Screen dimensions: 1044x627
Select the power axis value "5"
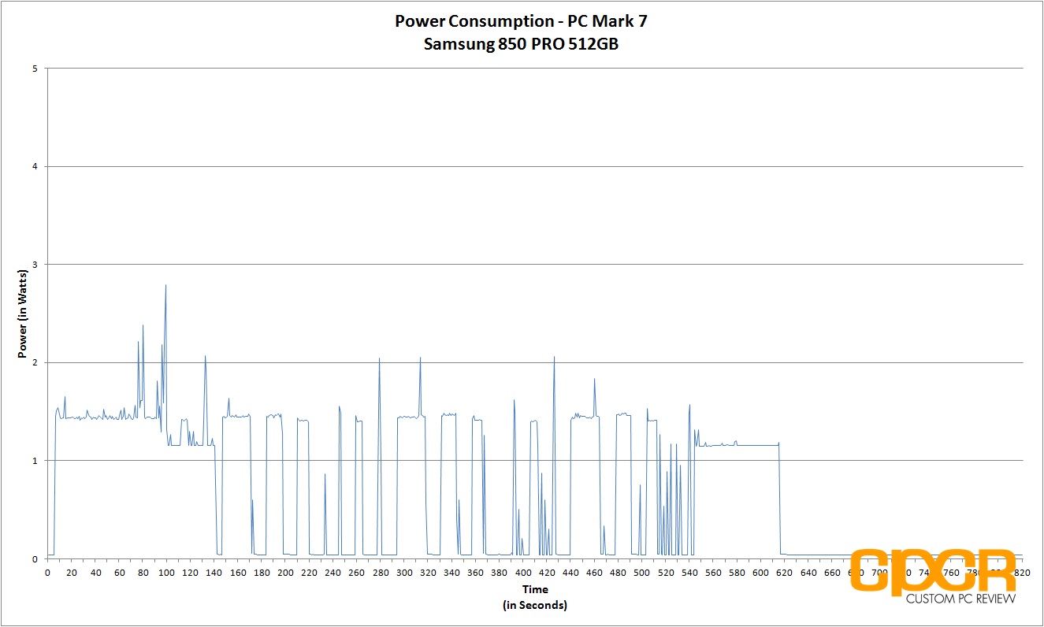[x=36, y=69]
